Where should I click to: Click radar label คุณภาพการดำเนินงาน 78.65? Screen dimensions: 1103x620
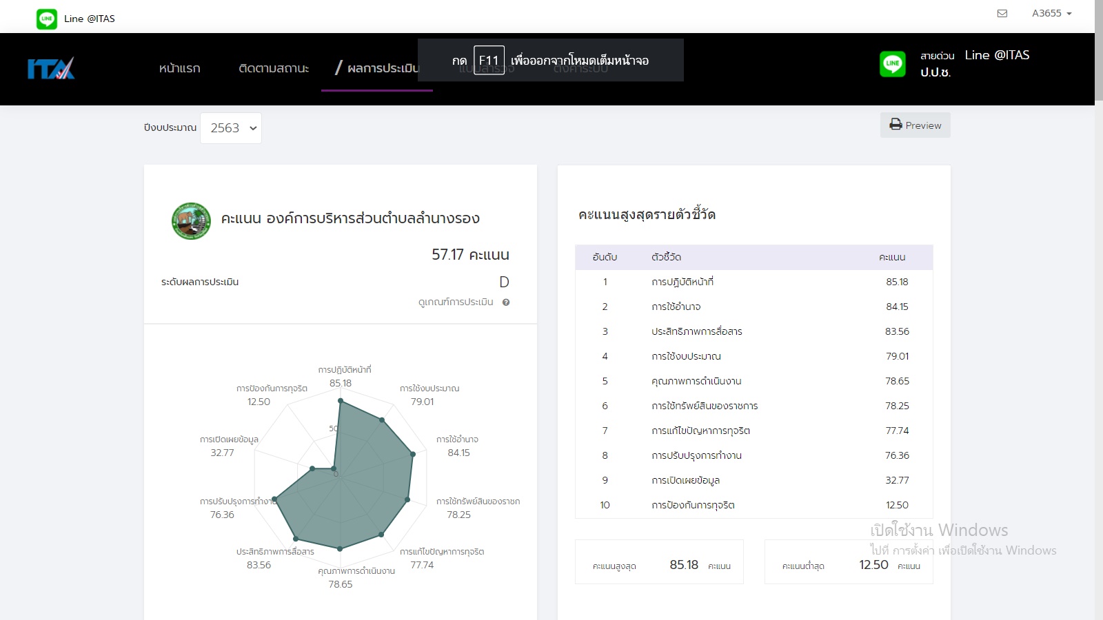tap(356, 577)
